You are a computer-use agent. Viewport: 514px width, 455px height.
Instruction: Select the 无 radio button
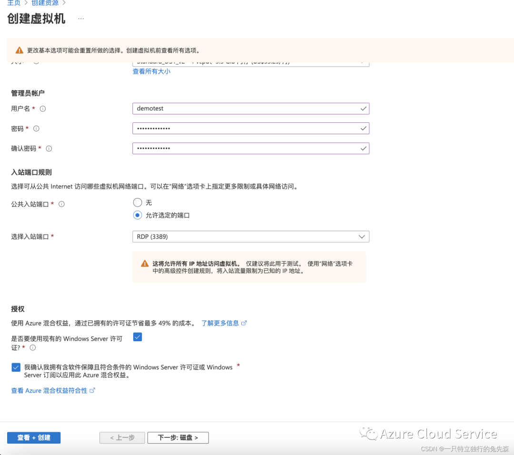click(138, 202)
